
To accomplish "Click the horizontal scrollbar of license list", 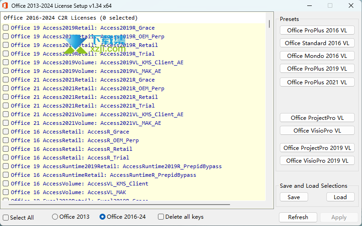I will tap(119, 204).
